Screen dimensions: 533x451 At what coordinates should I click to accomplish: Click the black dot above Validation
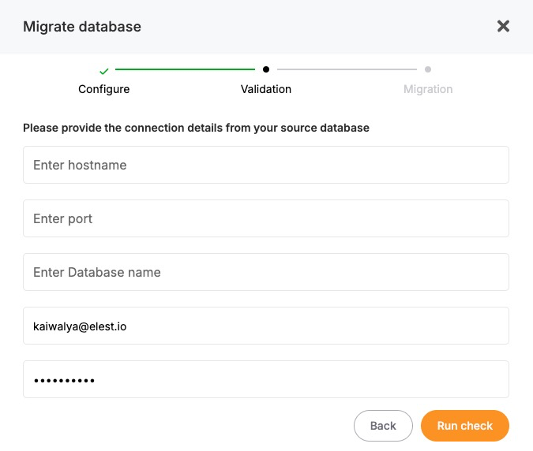click(x=266, y=69)
